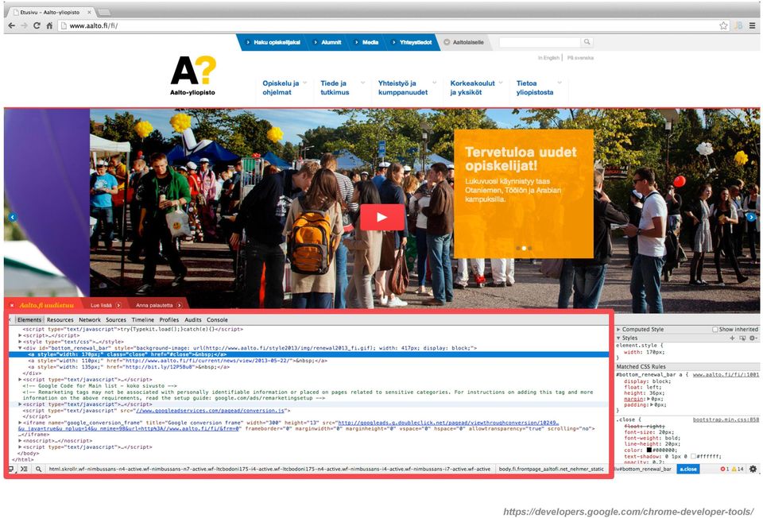This screenshot has height=518, width=763.
Task: Expand the margin property shorthand
Action: click(x=648, y=399)
